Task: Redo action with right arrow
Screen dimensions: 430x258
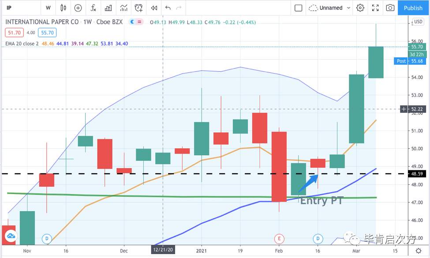Action: point(179,7)
